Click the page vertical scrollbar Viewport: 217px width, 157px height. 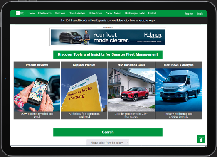pos(207,82)
